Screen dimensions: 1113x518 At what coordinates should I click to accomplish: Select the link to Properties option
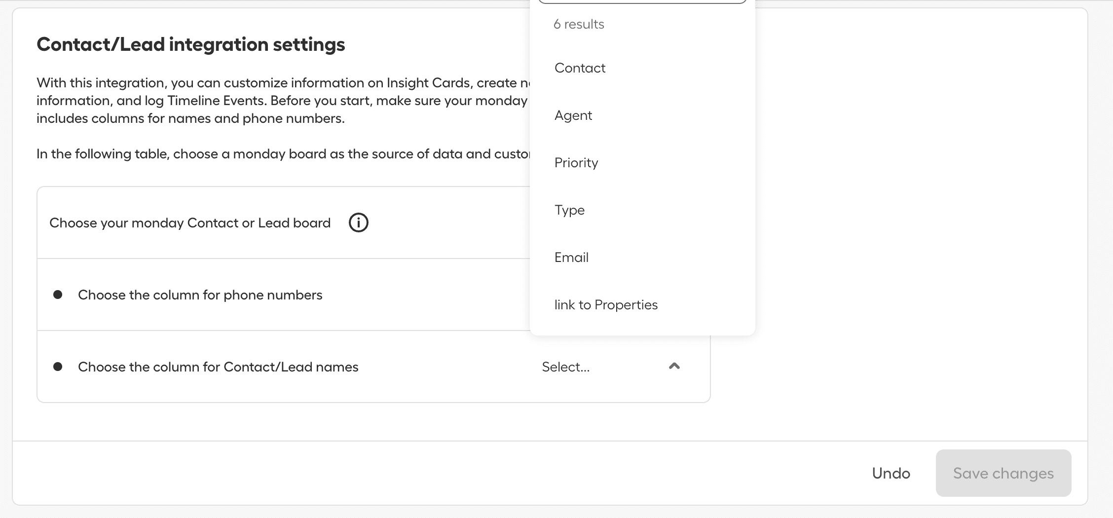606,305
